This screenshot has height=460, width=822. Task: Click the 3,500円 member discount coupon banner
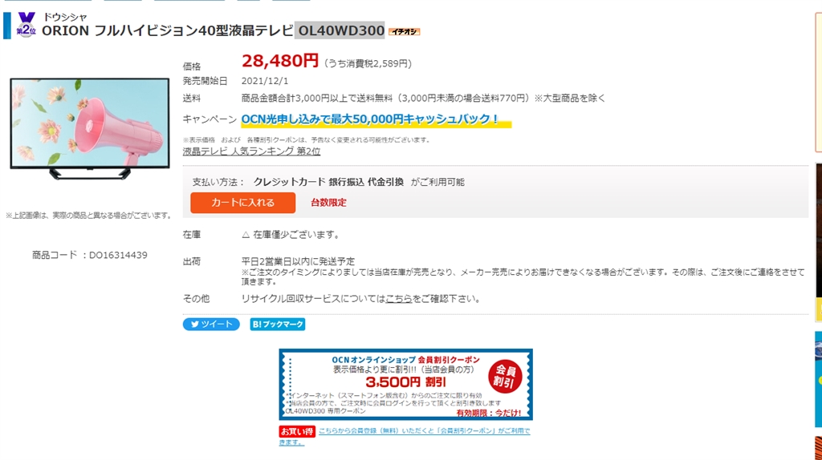(x=405, y=384)
